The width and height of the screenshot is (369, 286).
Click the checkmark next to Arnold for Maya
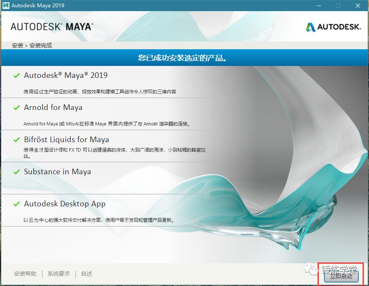click(17, 108)
